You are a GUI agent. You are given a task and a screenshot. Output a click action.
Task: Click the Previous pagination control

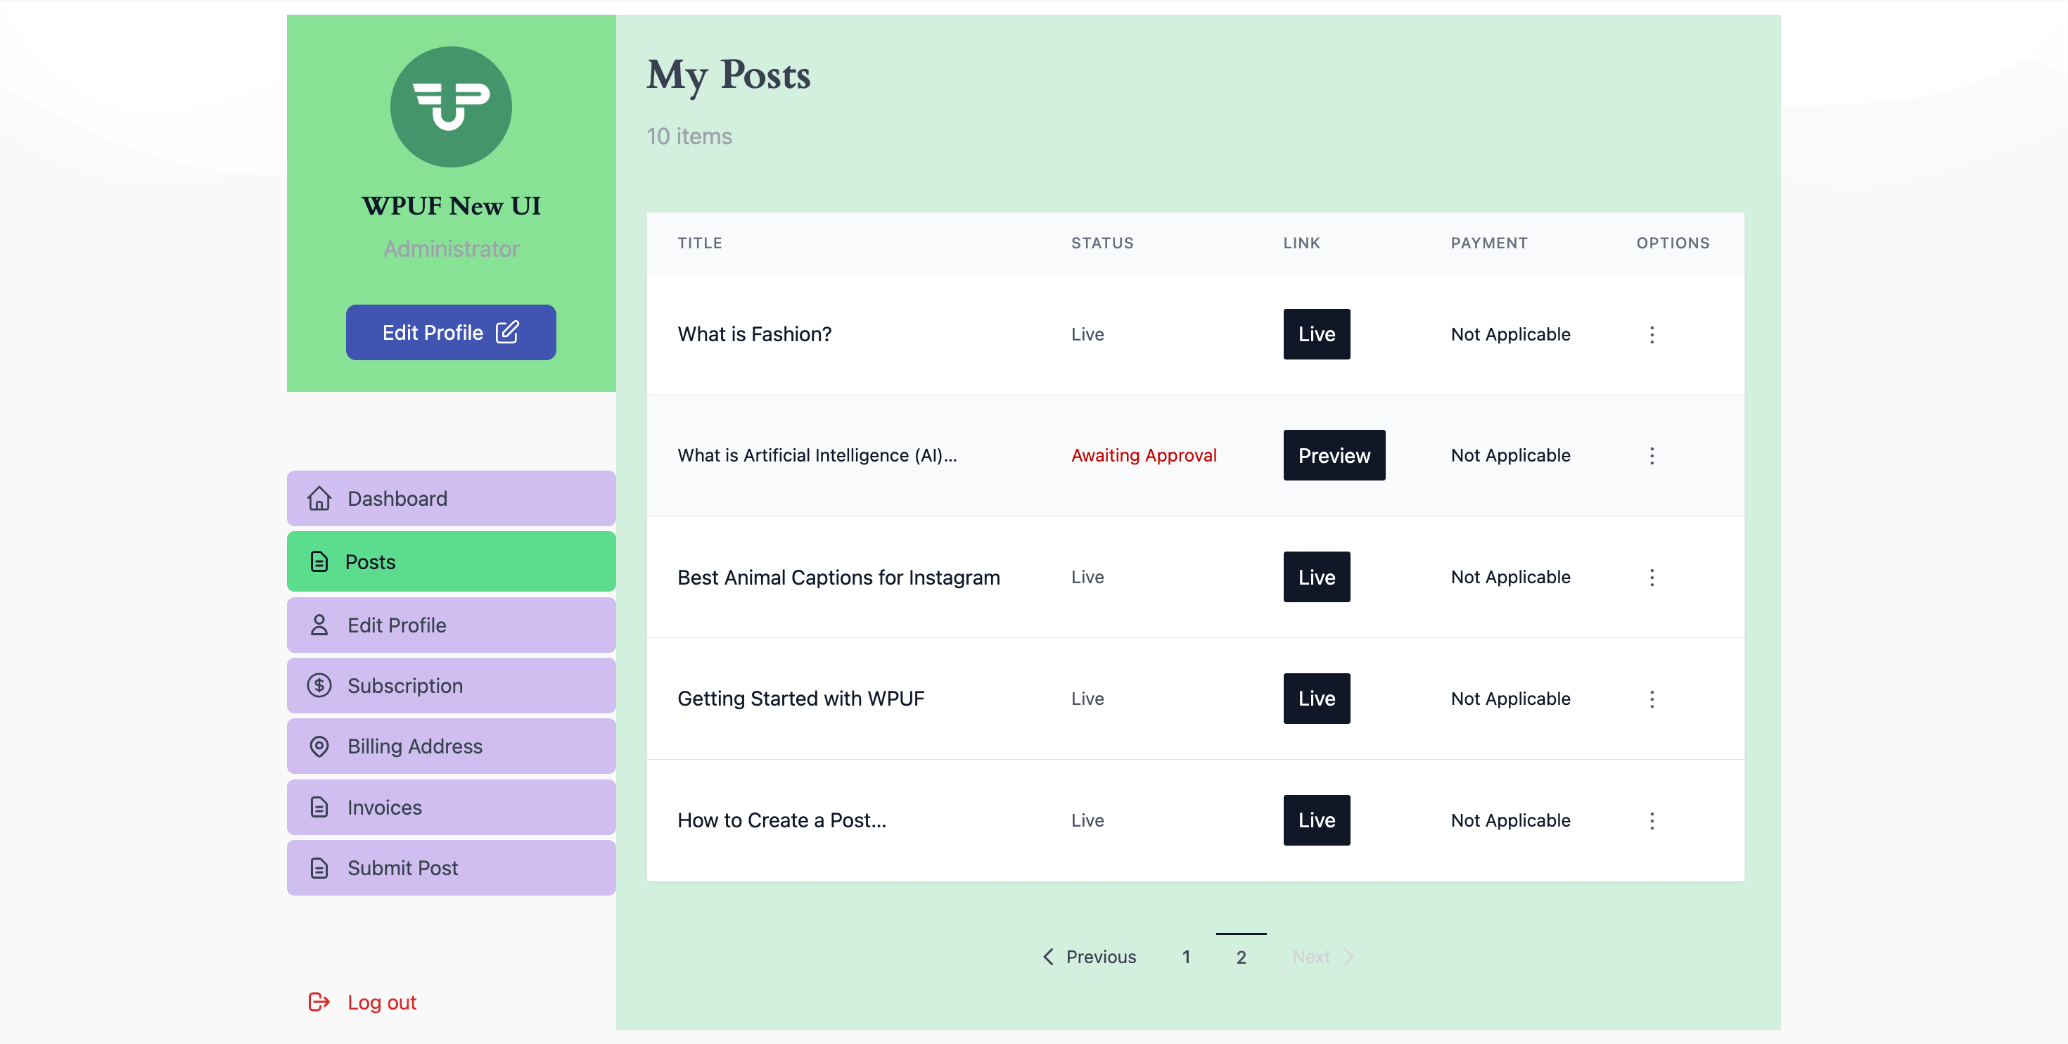(x=1089, y=957)
